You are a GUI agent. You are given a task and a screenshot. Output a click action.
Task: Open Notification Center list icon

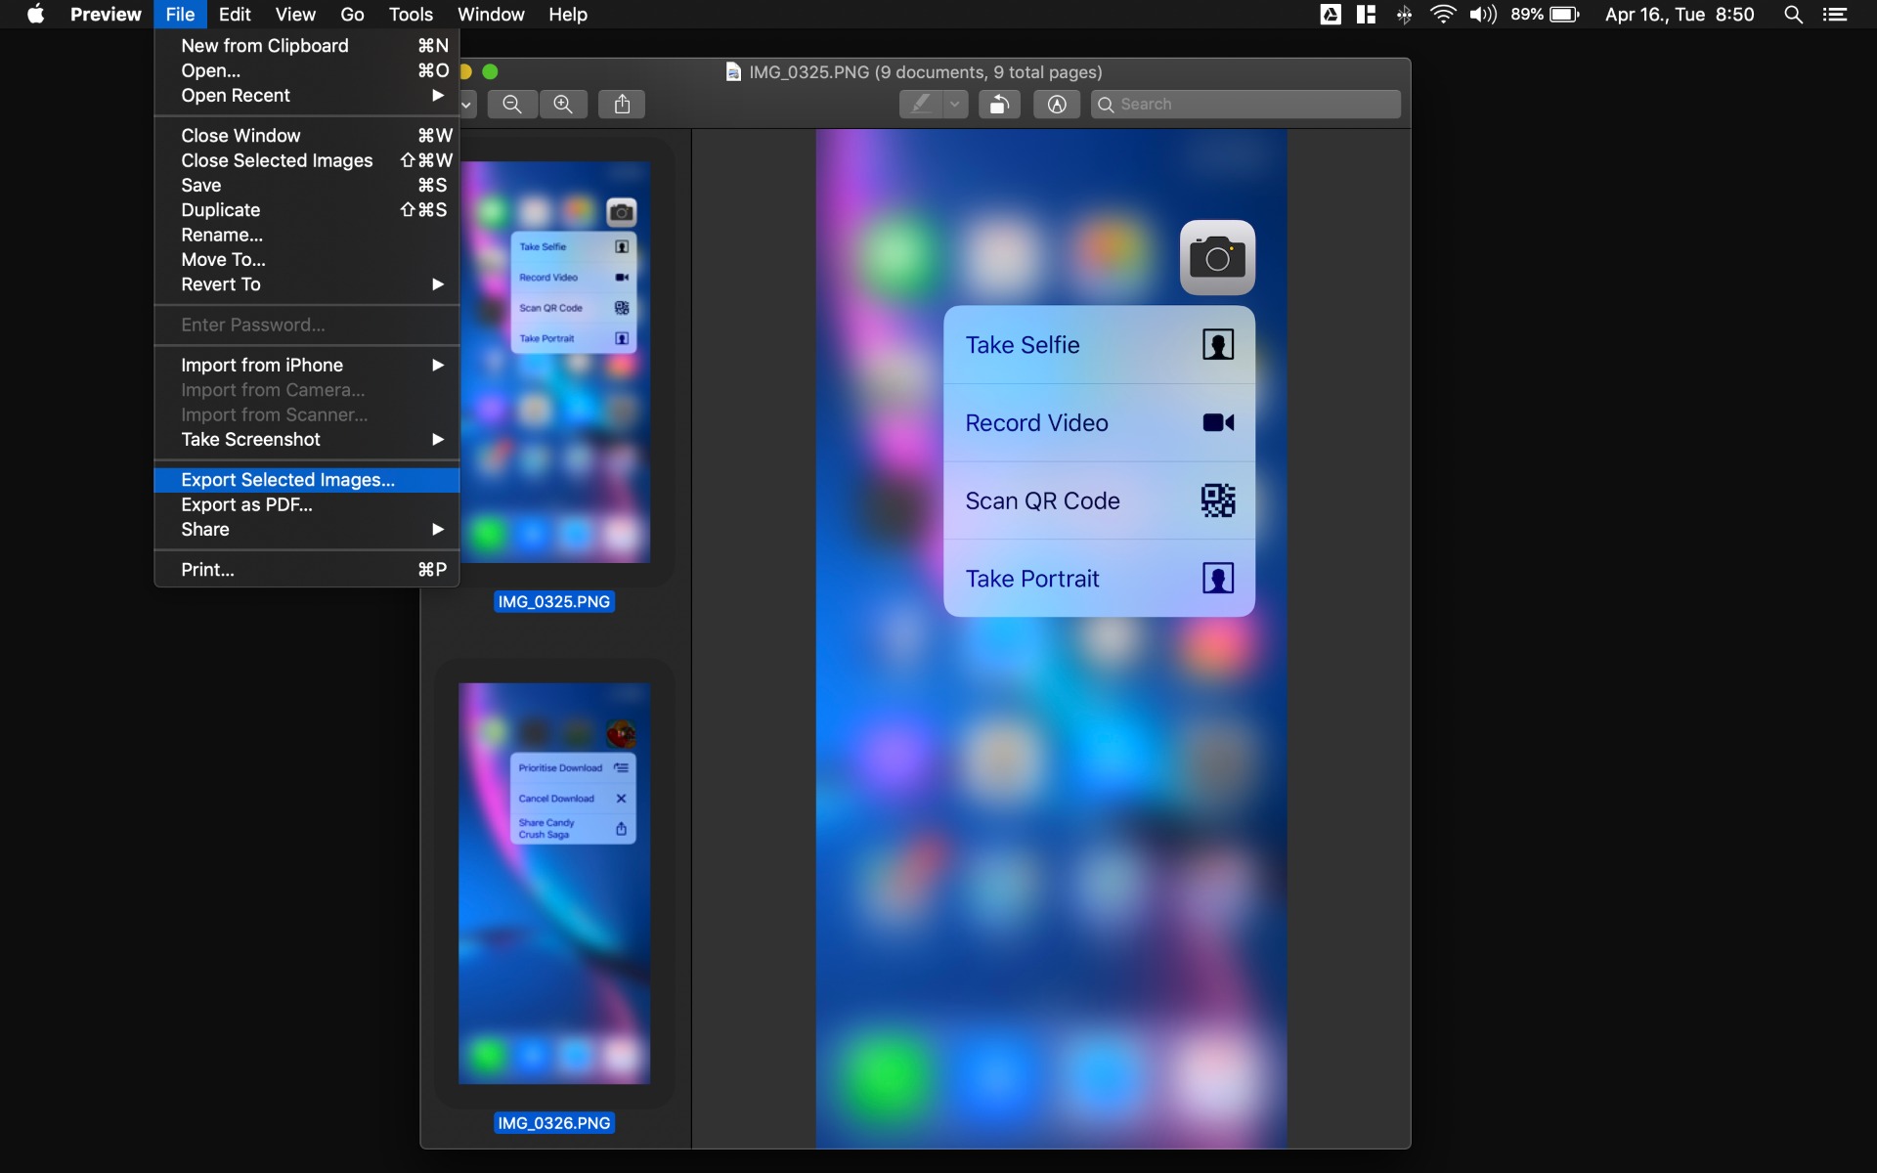tap(1835, 15)
